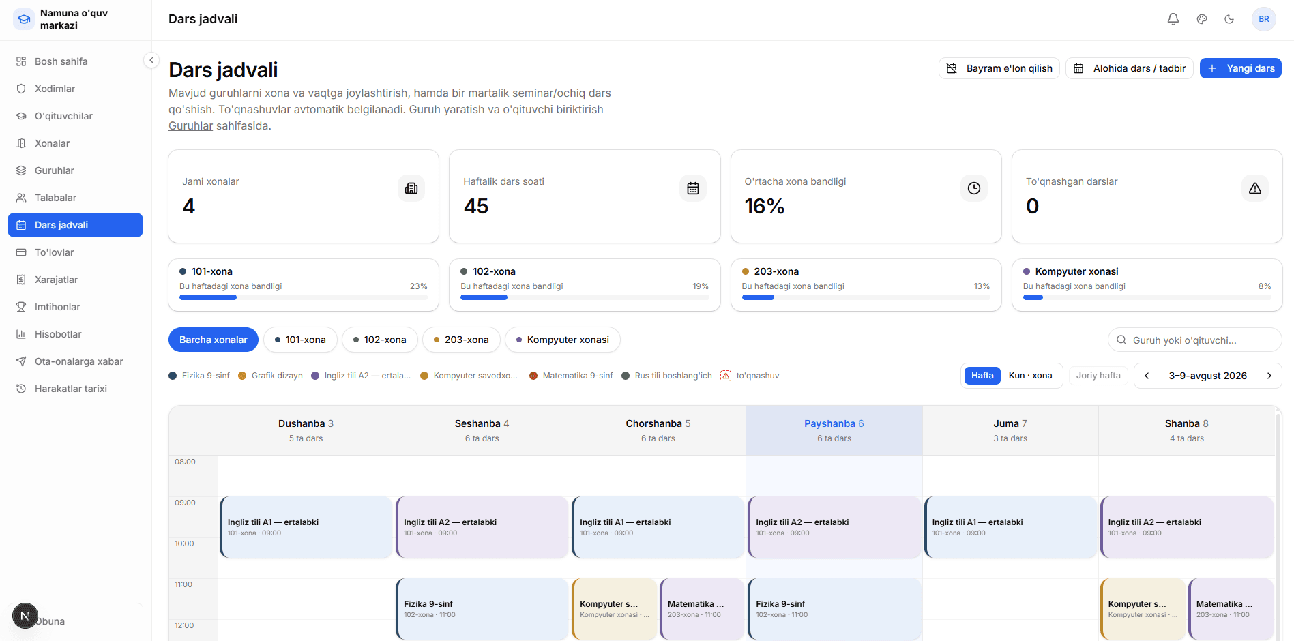The height and width of the screenshot is (641, 1294).
Task: Go to the next week arrow
Action: 1269,376
